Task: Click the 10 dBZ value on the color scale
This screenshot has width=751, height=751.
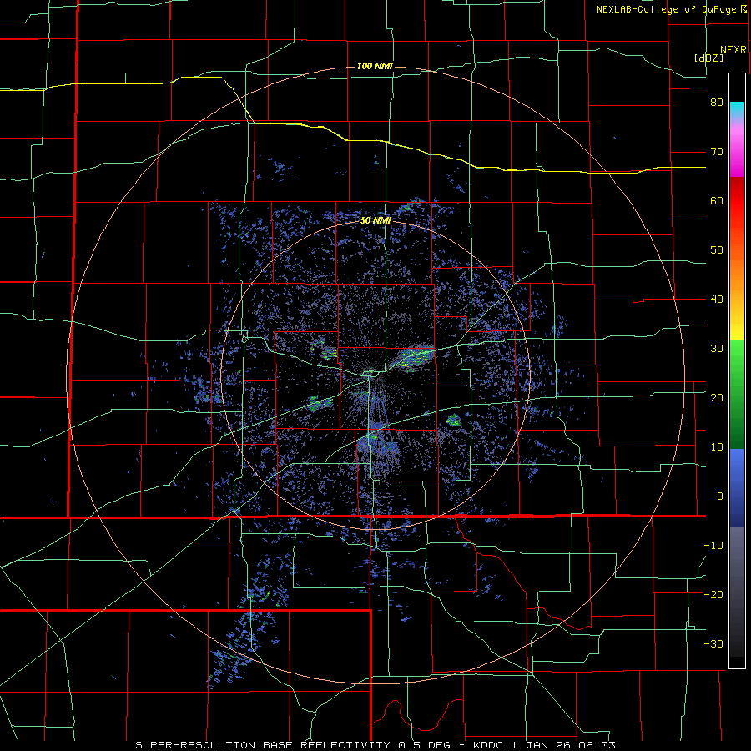Action: (x=717, y=447)
